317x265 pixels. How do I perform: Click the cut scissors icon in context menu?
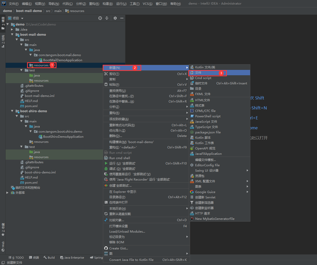(106, 74)
